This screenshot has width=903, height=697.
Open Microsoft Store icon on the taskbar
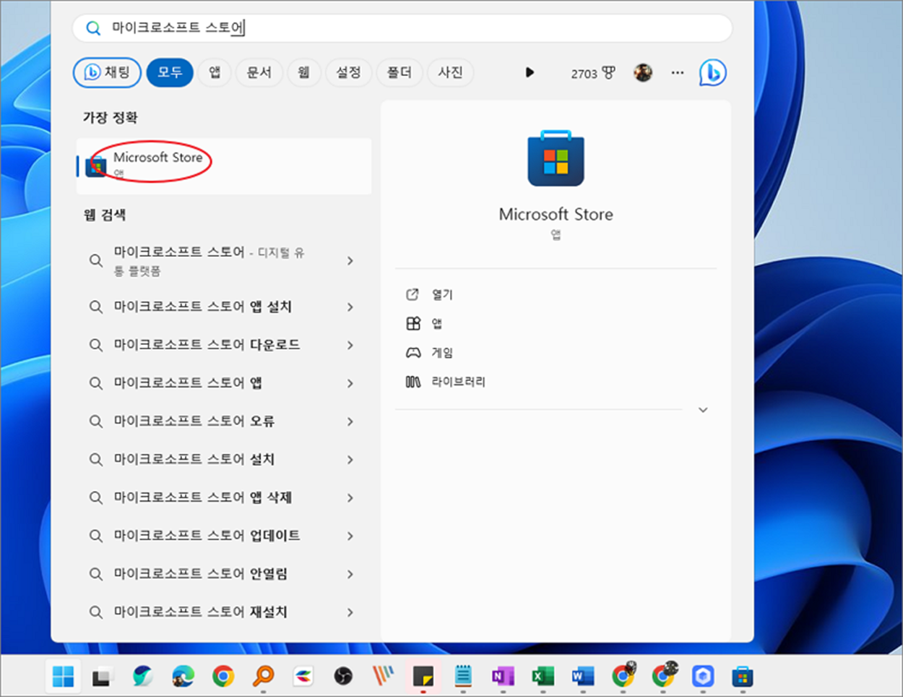tap(742, 677)
